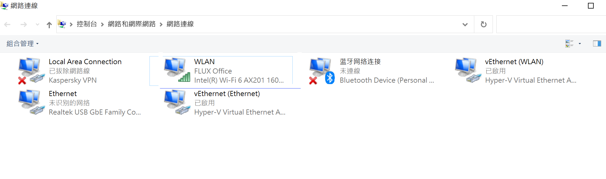Navigate to 控制台 in breadcrumb
Image resolution: width=606 pixels, height=179 pixels.
coord(87,24)
